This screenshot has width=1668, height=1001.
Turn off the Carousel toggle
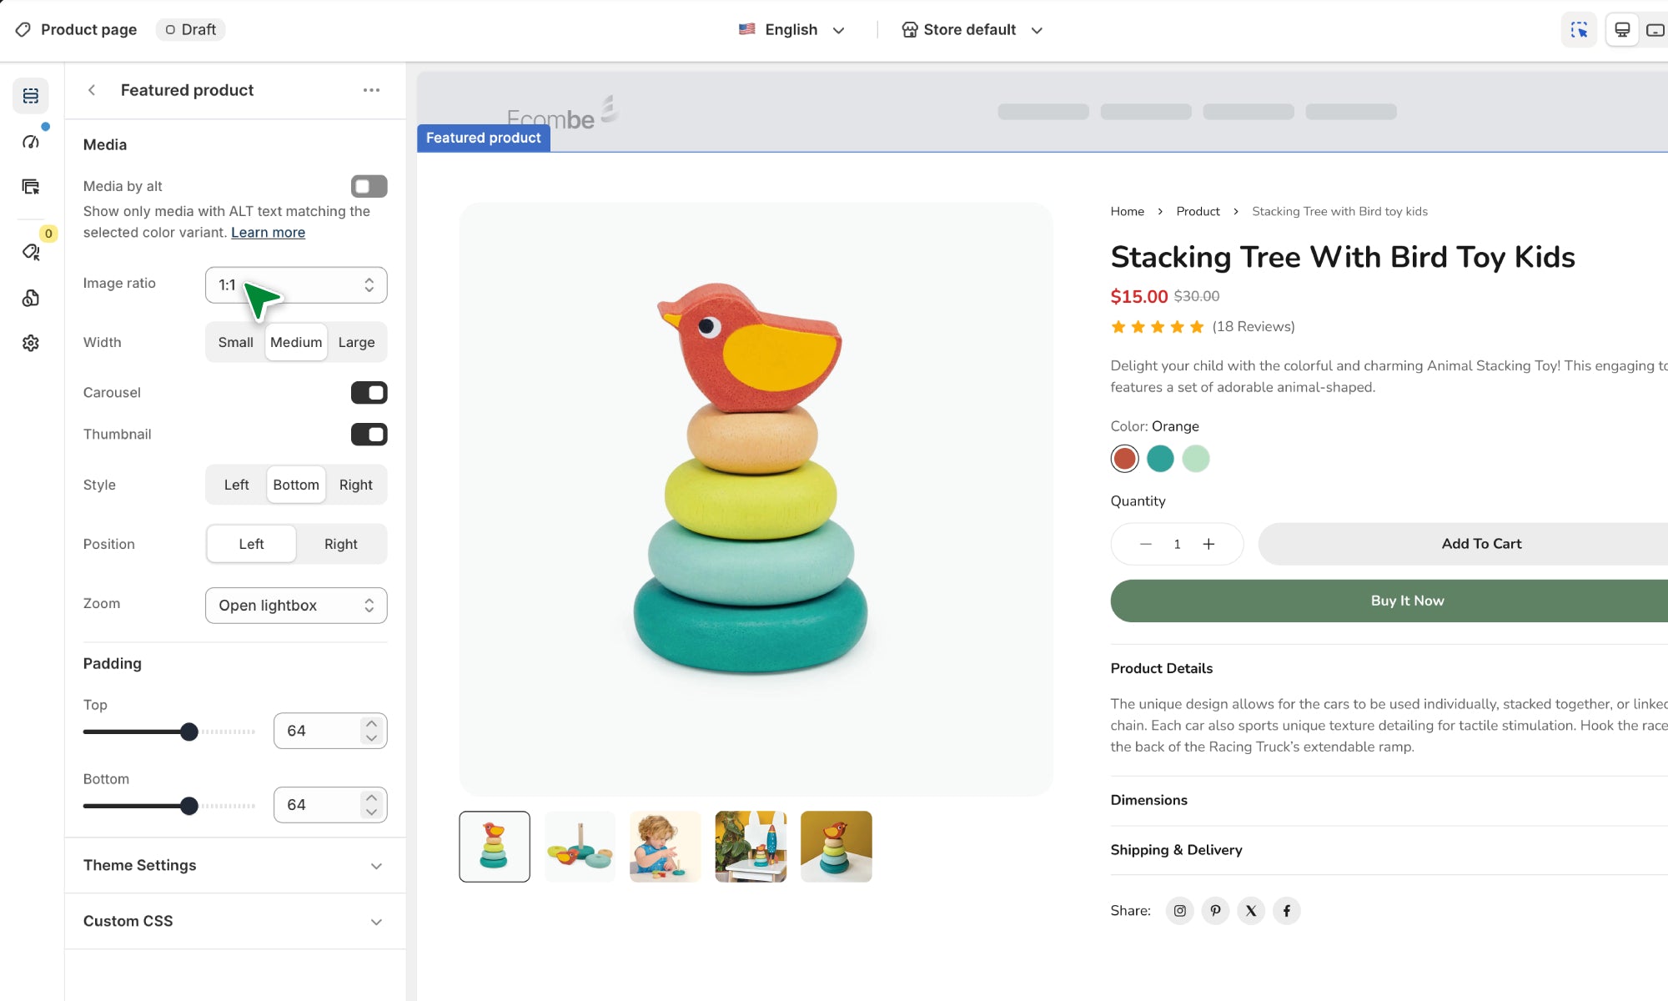click(x=369, y=393)
